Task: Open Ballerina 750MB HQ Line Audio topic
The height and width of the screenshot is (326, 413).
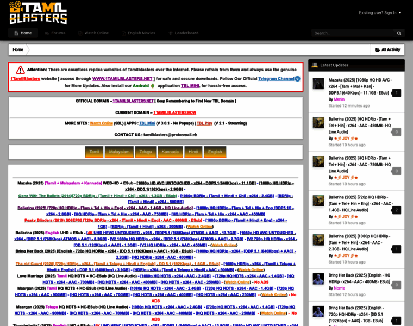Action: click(x=360, y=165)
